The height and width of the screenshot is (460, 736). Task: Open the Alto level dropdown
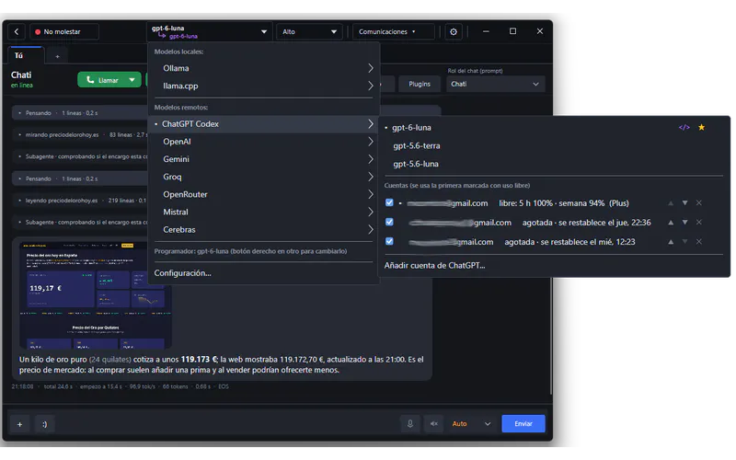[309, 31]
